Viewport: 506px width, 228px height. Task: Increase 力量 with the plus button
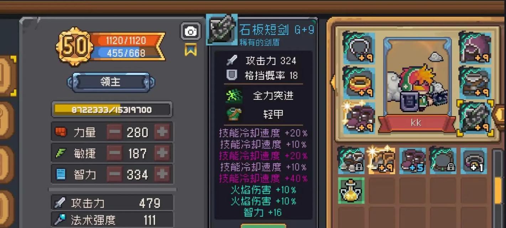[162, 132]
